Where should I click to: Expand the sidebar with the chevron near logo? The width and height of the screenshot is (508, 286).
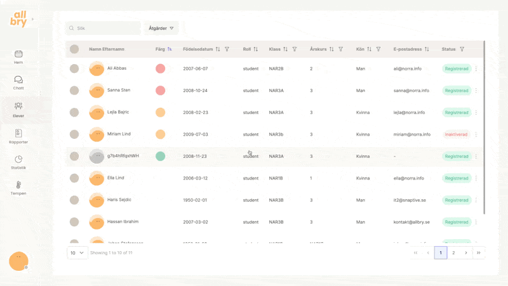(32, 20)
